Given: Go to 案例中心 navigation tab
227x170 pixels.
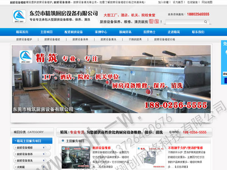Looking at the screenshot, I should pyautogui.click(x=101, y=32).
